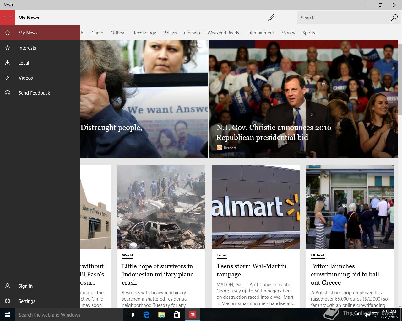The height and width of the screenshot is (321, 402).
Task: Click the location icon beside Local
Action: click(8, 63)
